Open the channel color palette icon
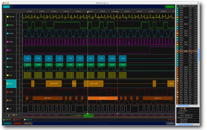Viewport: 207px width, 130px height. coord(13,116)
